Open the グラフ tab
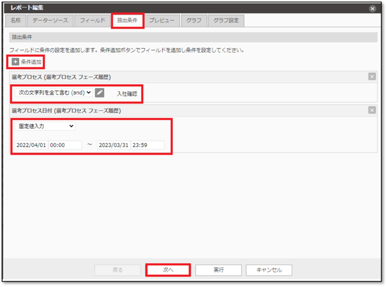Image resolution: width=387 pixels, height=287 pixels. click(194, 20)
